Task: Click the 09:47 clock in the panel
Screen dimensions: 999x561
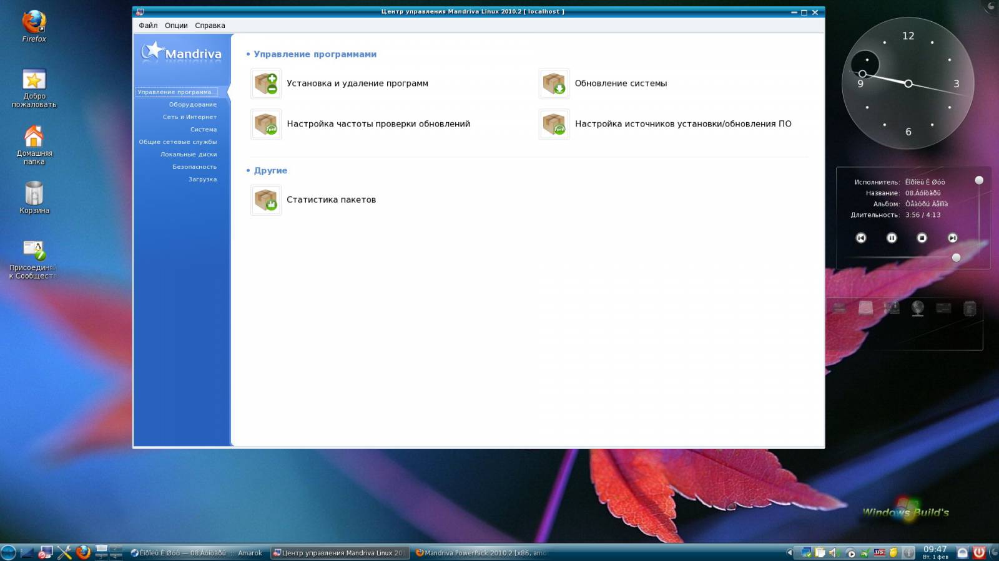Action: [935, 552]
